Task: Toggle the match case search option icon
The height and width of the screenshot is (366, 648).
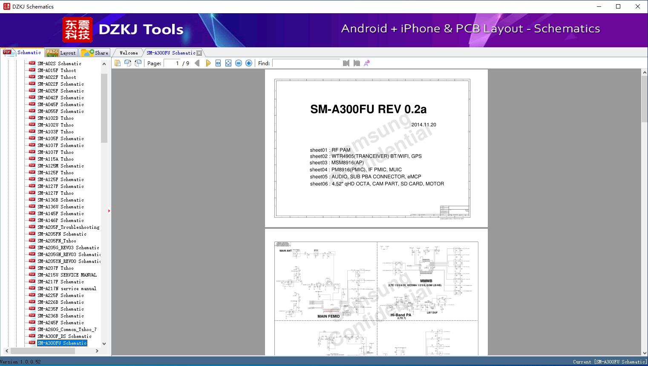Action: tap(367, 63)
